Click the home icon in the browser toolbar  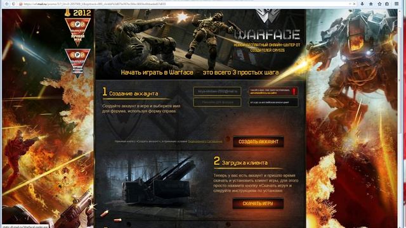[x=370, y=4]
